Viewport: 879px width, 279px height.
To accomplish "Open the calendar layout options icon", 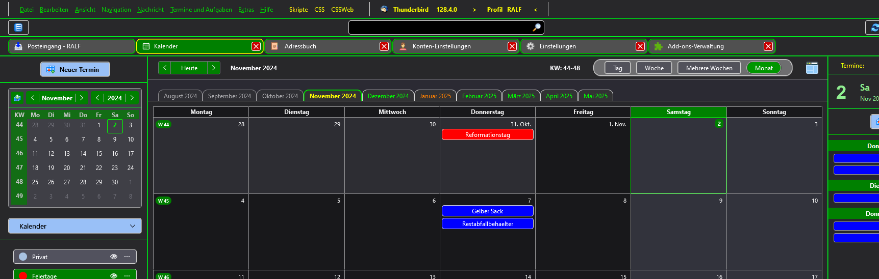I will pos(812,68).
